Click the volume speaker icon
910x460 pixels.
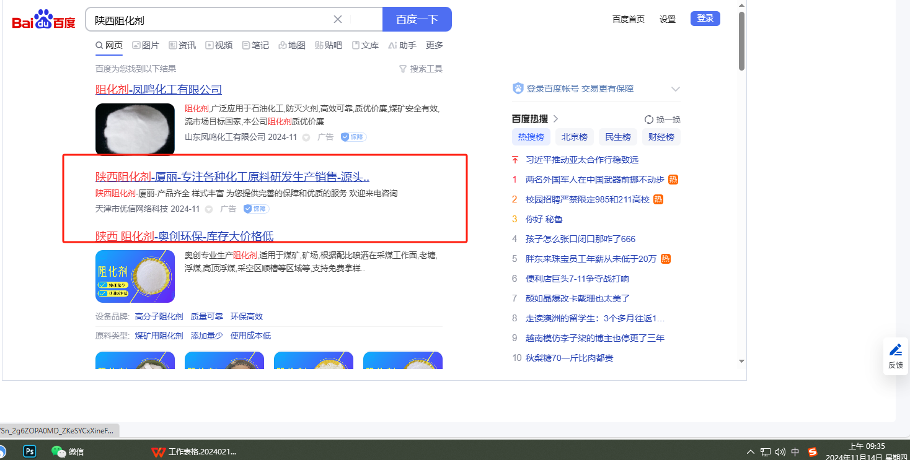pos(780,452)
